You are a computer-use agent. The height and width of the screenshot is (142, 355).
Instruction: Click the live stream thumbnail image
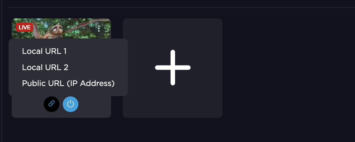tap(61, 29)
